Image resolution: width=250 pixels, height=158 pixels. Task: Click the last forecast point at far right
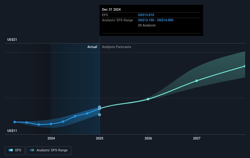tap(245, 66)
